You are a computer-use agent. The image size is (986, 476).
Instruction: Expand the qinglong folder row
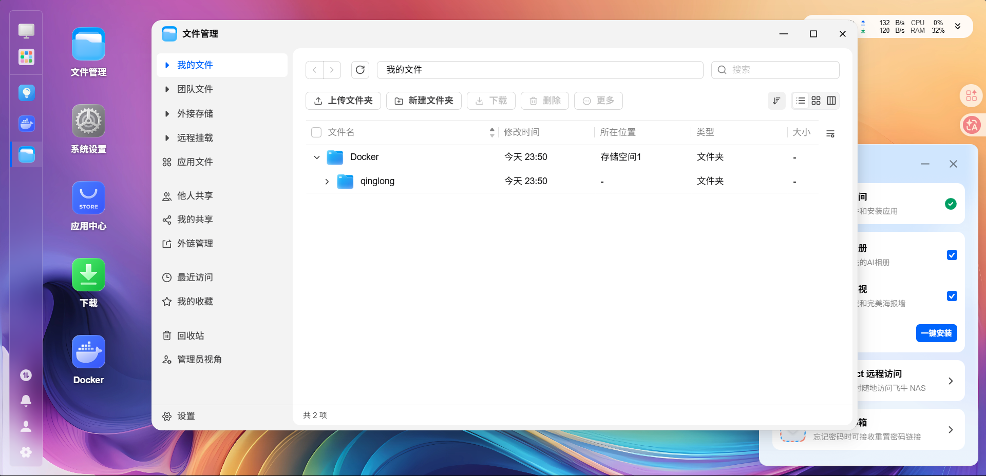tap(327, 182)
